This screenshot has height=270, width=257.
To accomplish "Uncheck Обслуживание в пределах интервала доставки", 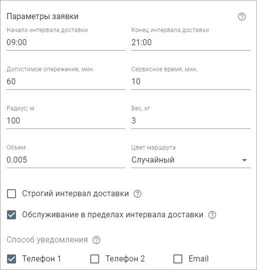I will pos(12,215).
